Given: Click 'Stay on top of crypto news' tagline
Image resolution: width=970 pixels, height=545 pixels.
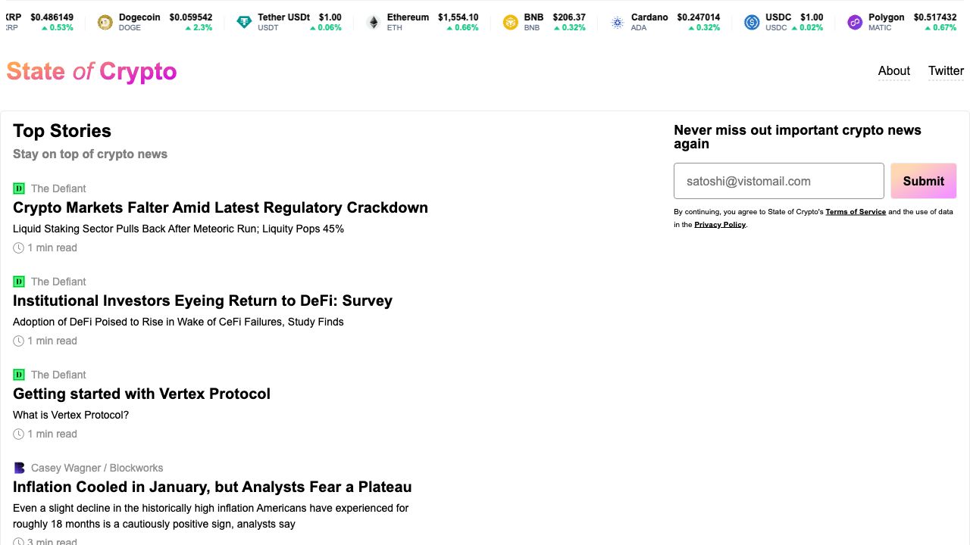Looking at the screenshot, I should pyautogui.click(x=90, y=154).
